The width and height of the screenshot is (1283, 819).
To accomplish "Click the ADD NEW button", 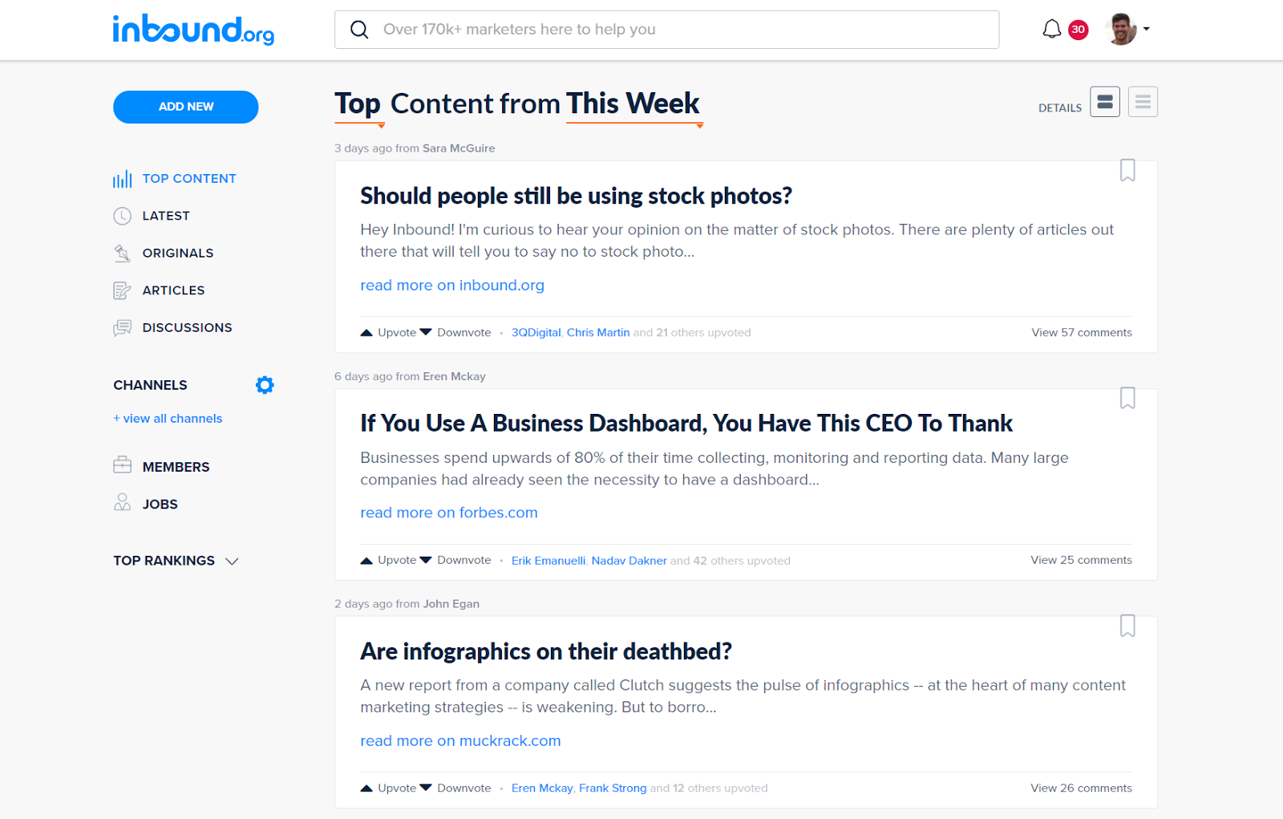I will point(186,107).
